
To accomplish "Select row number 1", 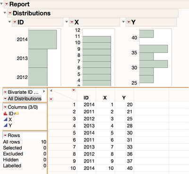I will click(74, 104).
